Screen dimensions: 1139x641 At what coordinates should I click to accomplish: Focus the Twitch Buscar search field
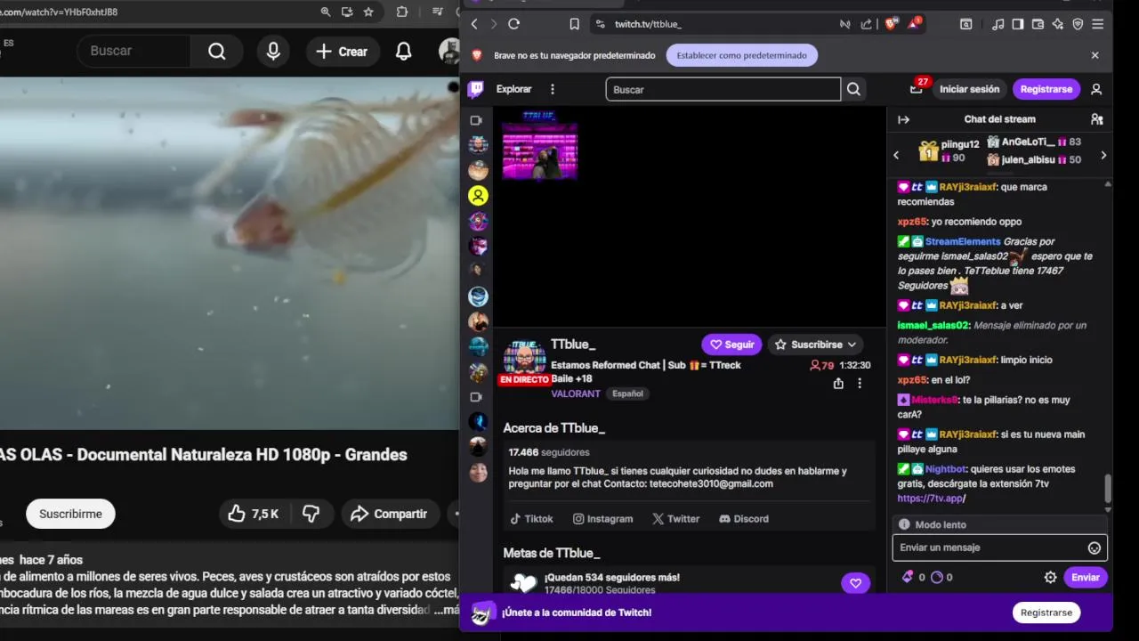point(723,89)
